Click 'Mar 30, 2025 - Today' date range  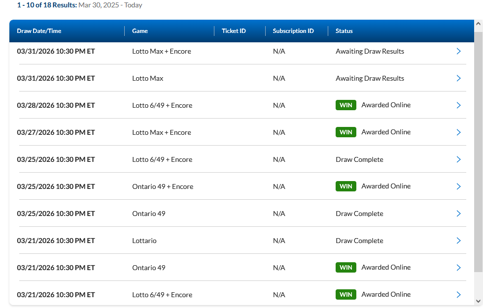coord(110,5)
